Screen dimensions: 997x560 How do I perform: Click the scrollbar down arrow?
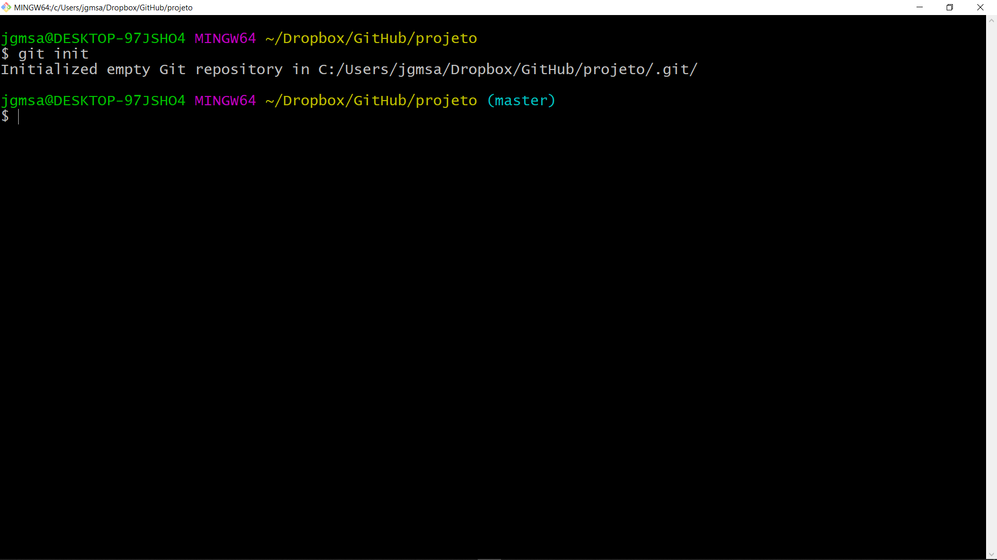[991, 554]
